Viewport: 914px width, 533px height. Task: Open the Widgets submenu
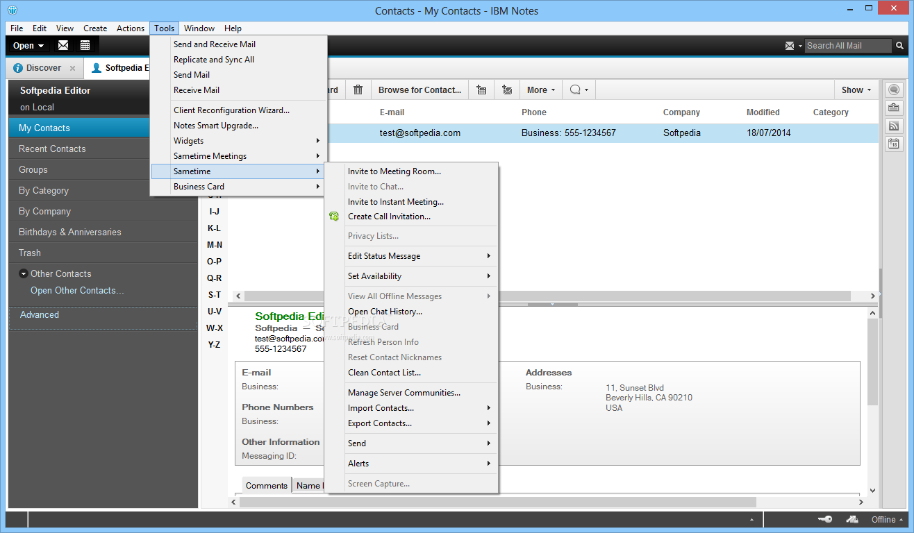coord(238,141)
